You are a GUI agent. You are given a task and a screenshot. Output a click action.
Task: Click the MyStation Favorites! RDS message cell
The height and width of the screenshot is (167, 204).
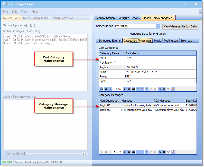click(x=169, y=105)
